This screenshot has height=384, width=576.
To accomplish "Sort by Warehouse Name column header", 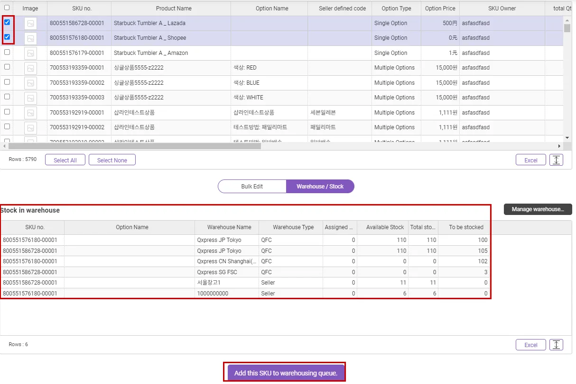I will (x=229, y=227).
